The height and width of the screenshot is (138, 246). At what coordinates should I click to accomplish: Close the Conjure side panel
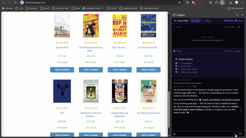242,15
